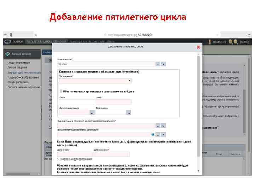Click the Личный кабинет icon in the sidebar
Image resolution: width=255 pixels, height=191 pixels.
[x=7, y=54]
